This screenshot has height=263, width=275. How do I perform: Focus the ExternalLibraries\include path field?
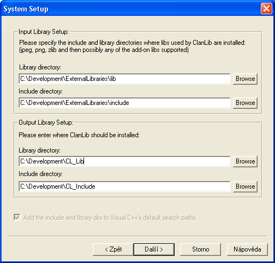click(124, 103)
